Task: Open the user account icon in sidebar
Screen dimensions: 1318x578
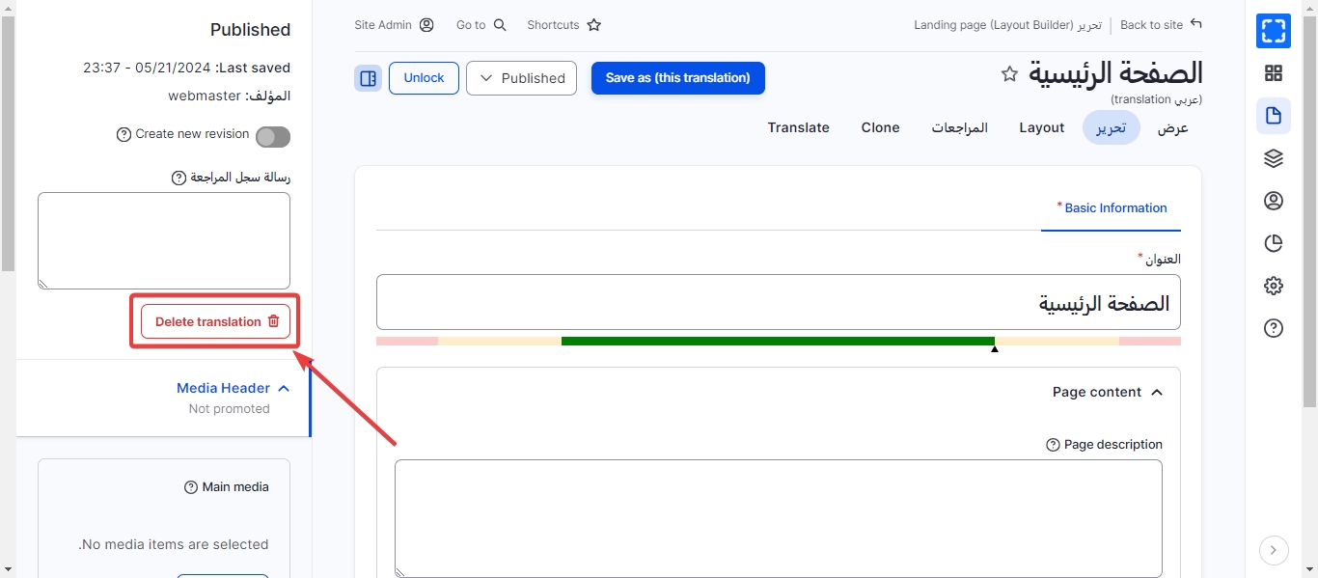Action: pyautogui.click(x=1273, y=201)
